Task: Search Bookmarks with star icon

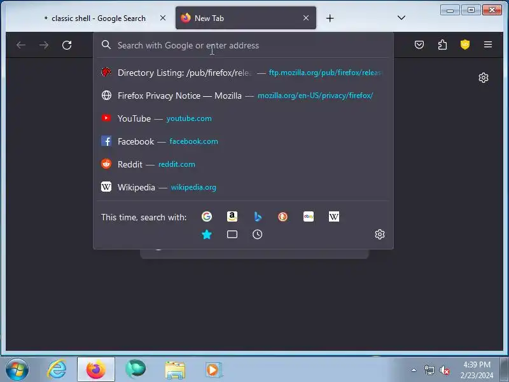Action: (x=206, y=234)
